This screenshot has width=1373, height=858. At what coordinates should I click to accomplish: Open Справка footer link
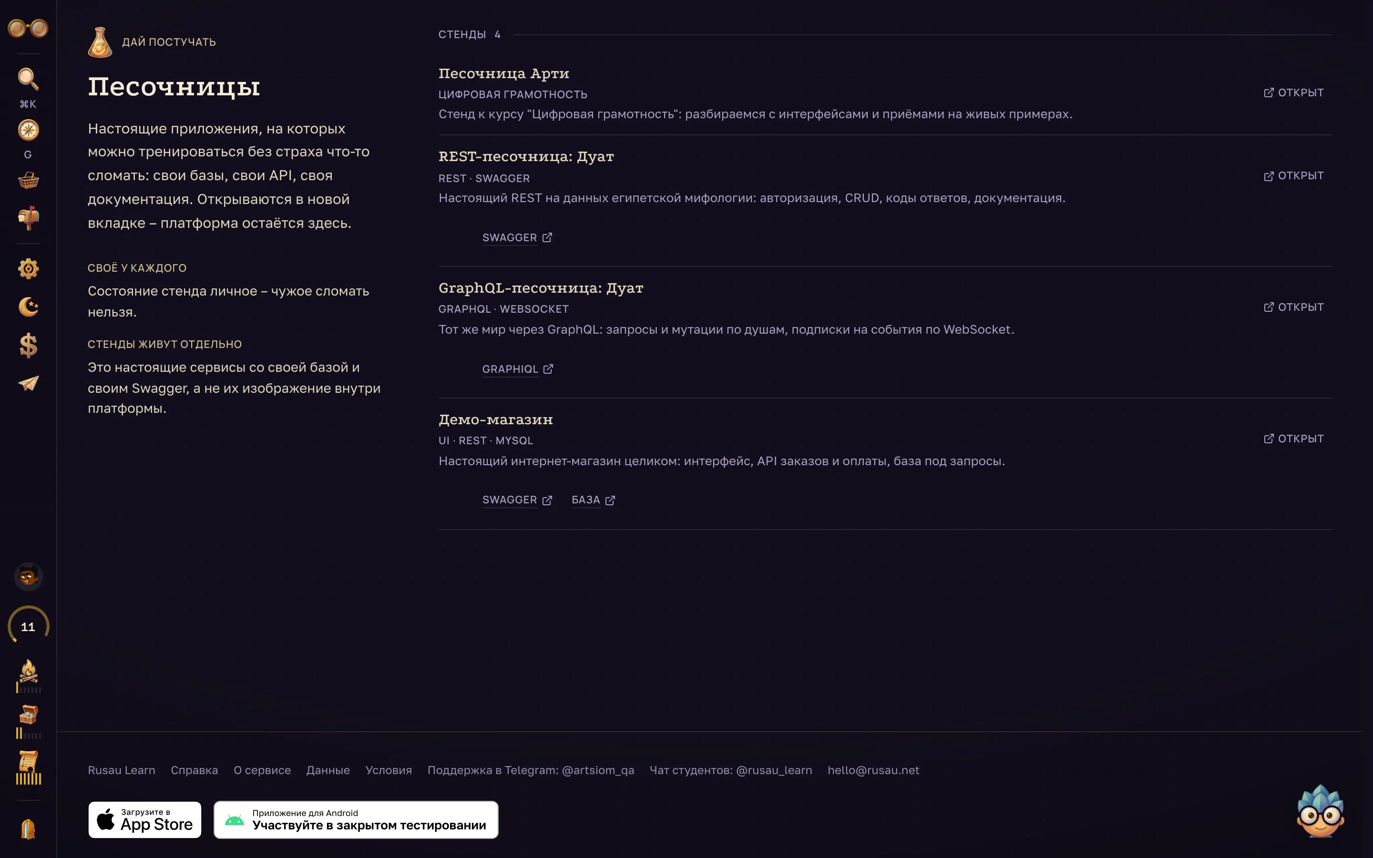pos(194,770)
